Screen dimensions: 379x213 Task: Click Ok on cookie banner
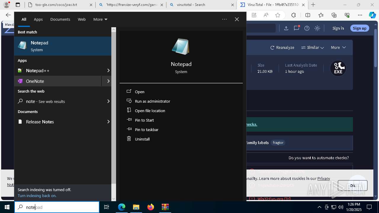pyautogui.click(x=352, y=185)
